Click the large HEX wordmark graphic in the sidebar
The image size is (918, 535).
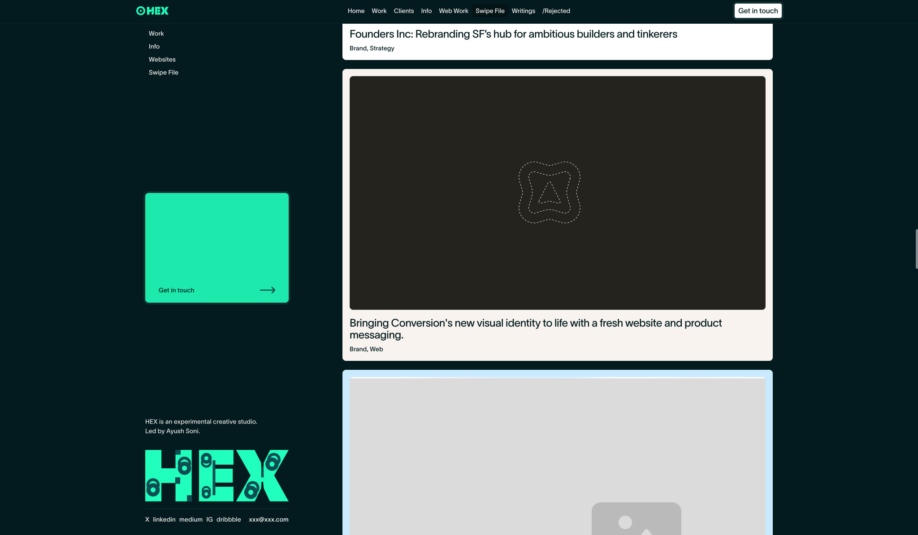(x=217, y=475)
